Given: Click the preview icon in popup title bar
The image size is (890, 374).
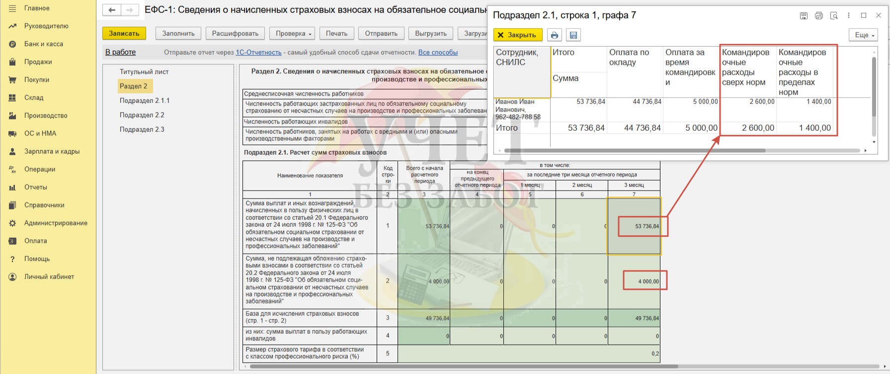Looking at the screenshot, I should point(834,16).
